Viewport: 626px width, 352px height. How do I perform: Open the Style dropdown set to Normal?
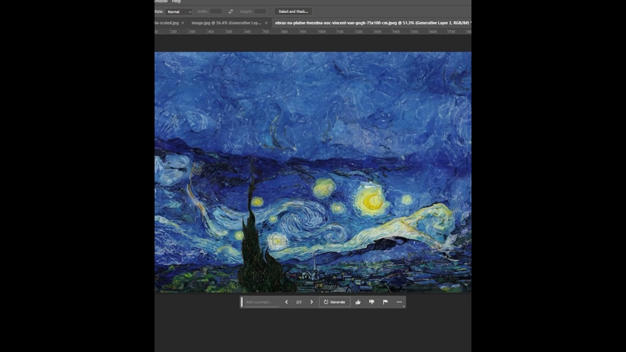179,11
